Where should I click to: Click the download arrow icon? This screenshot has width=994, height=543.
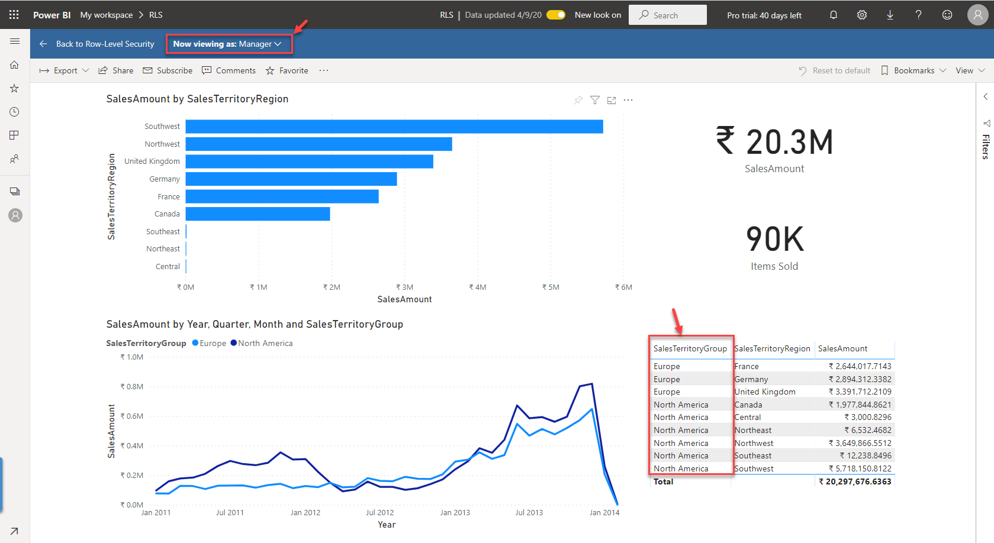pyautogui.click(x=890, y=15)
